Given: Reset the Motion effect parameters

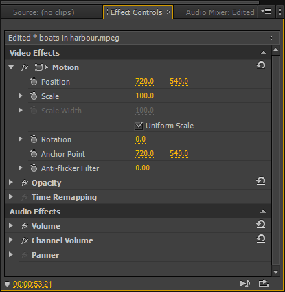Looking at the screenshot, I should 261,65.
